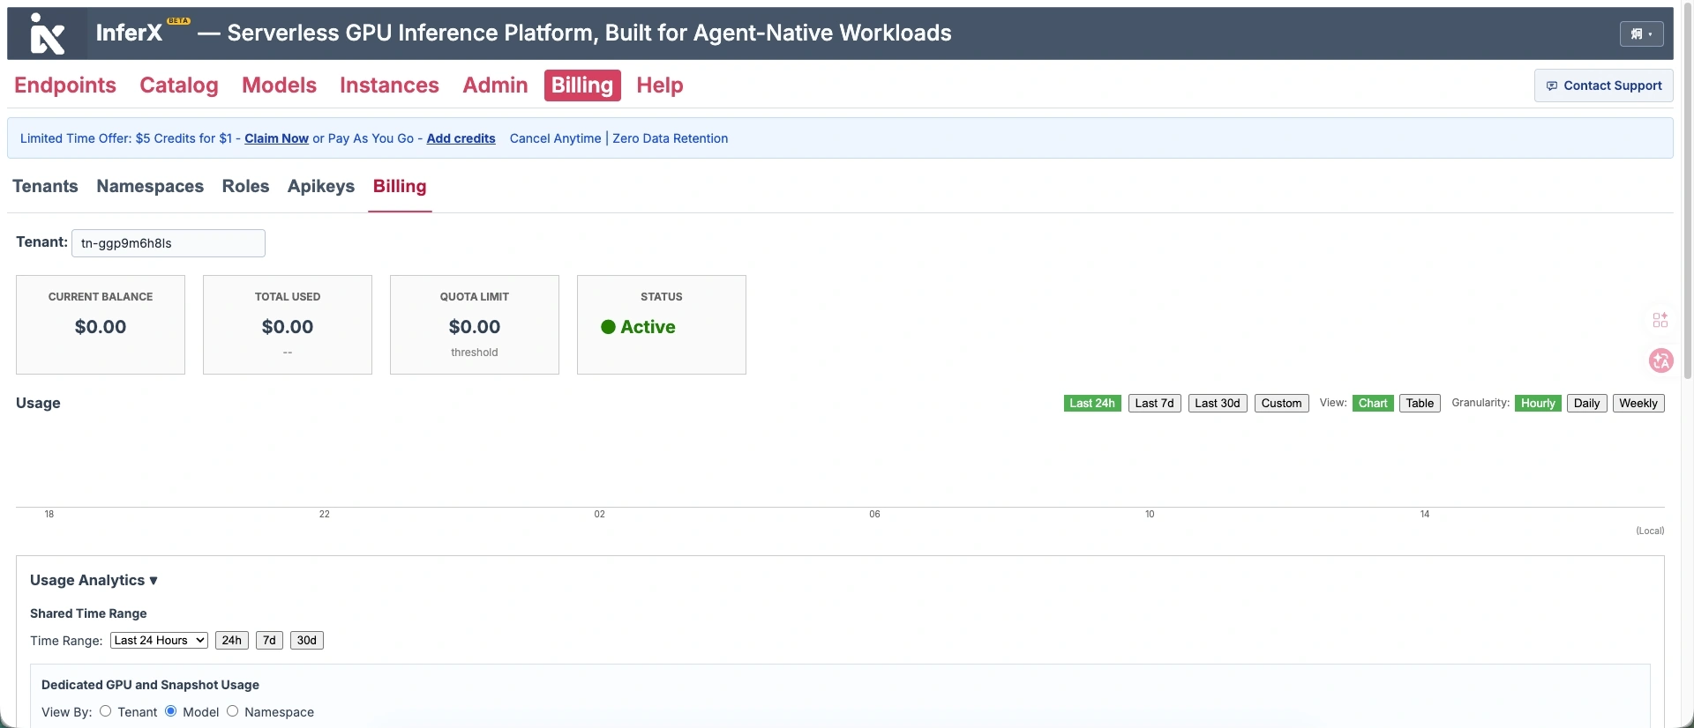This screenshot has width=1694, height=728.
Task: Click the 24h shortcut beside Time Range
Action: 232,641
